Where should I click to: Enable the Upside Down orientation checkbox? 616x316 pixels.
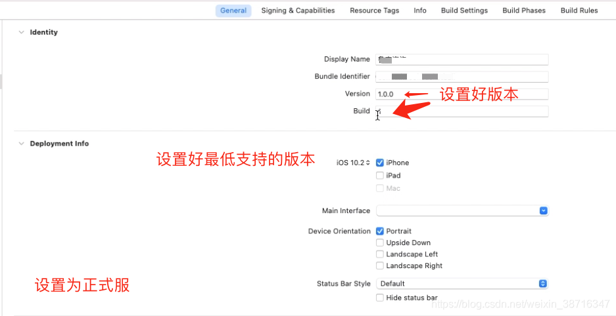[380, 243]
